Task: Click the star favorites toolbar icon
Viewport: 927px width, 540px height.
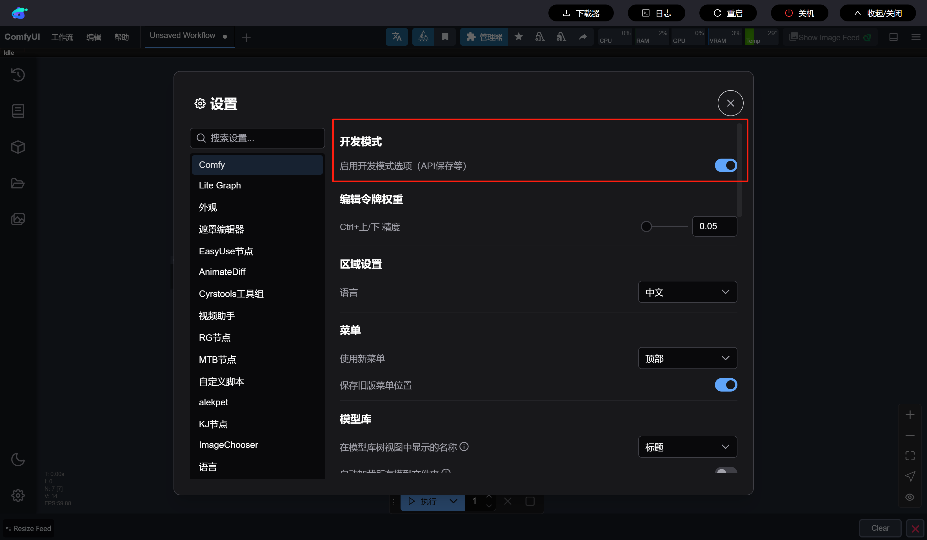Action: (519, 37)
